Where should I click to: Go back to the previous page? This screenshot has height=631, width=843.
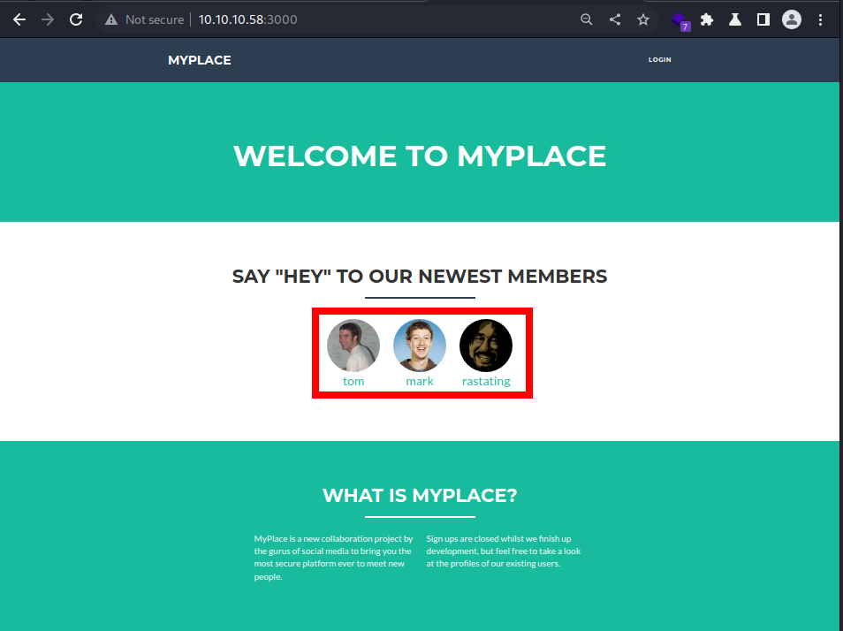(19, 20)
